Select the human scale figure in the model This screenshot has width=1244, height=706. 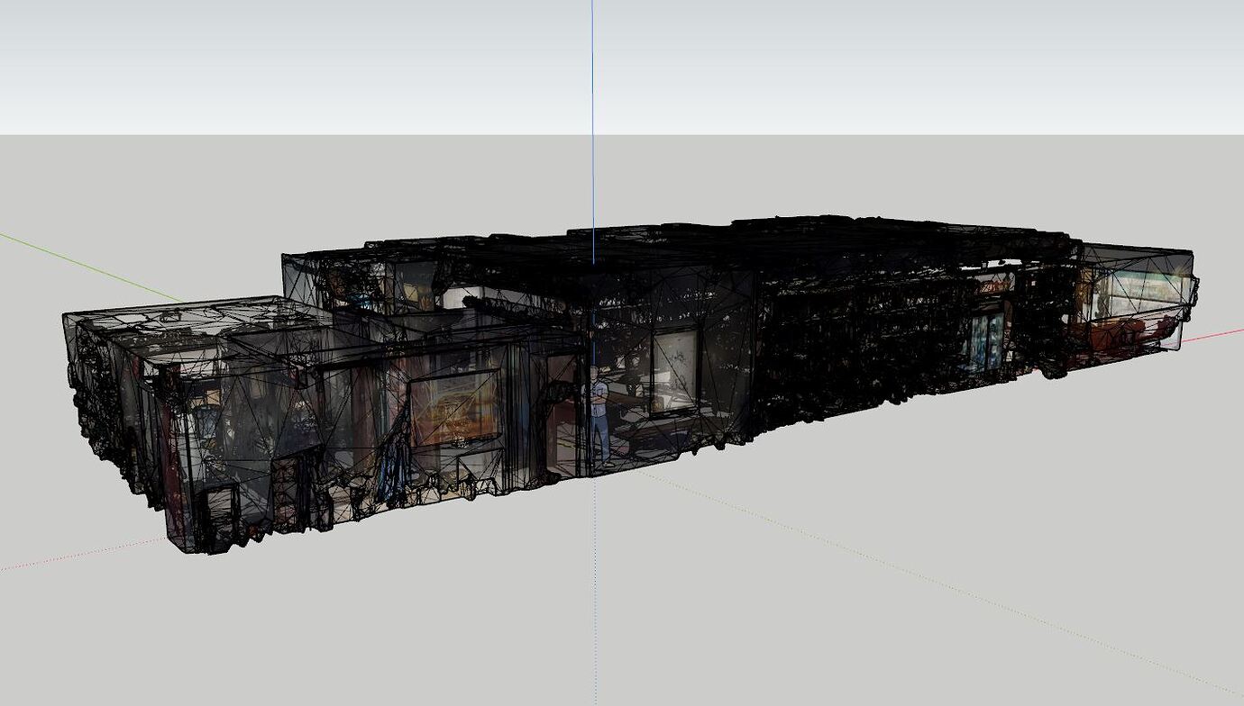pyautogui.click(x=599, y=410)
